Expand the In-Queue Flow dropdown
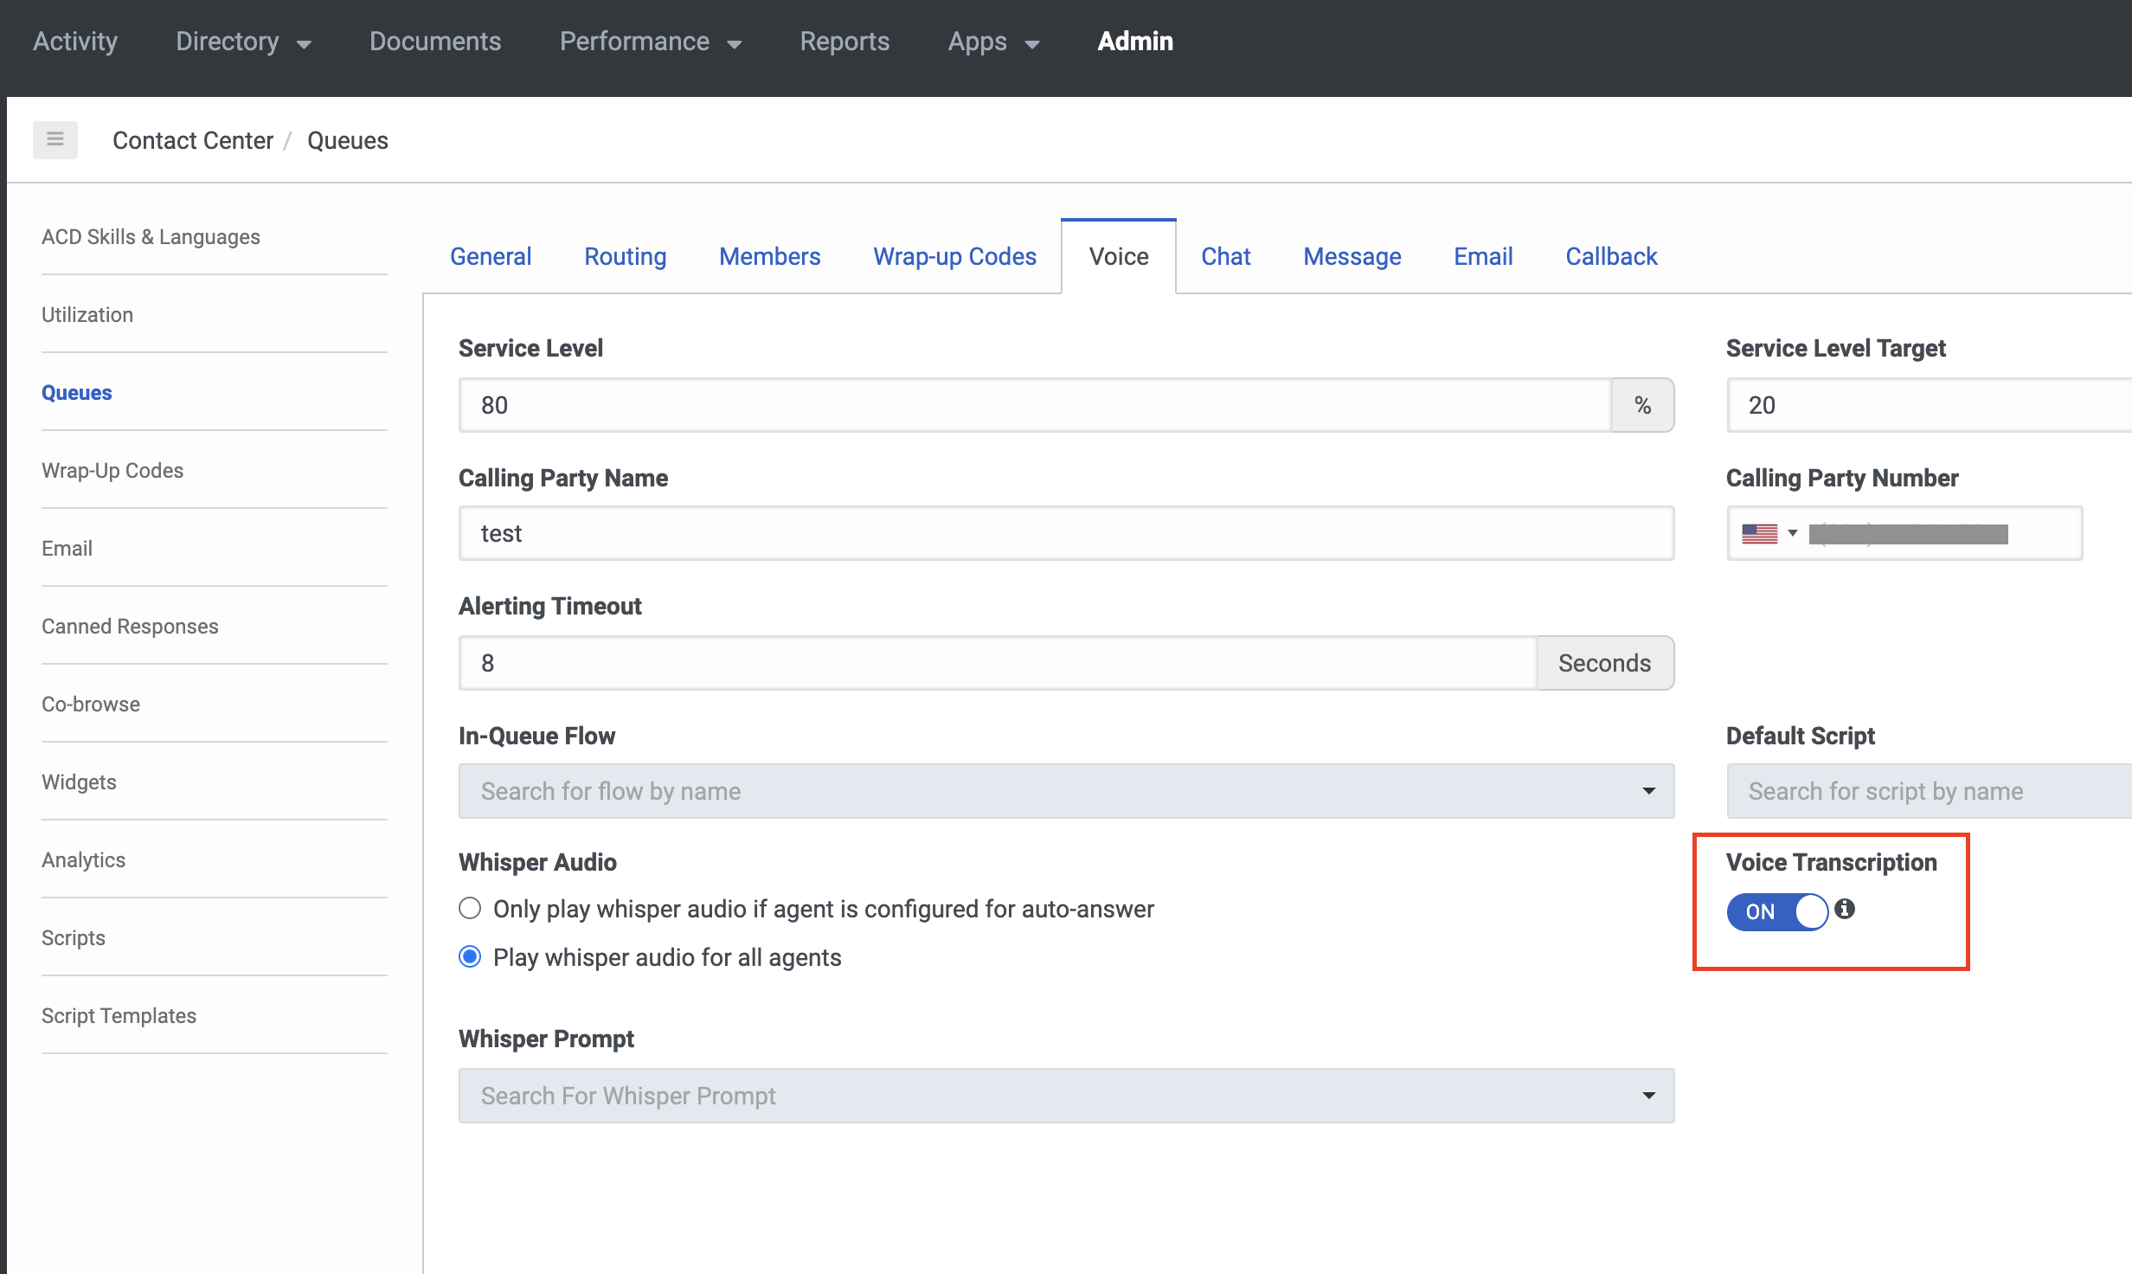 click(x=1647, y=790)
